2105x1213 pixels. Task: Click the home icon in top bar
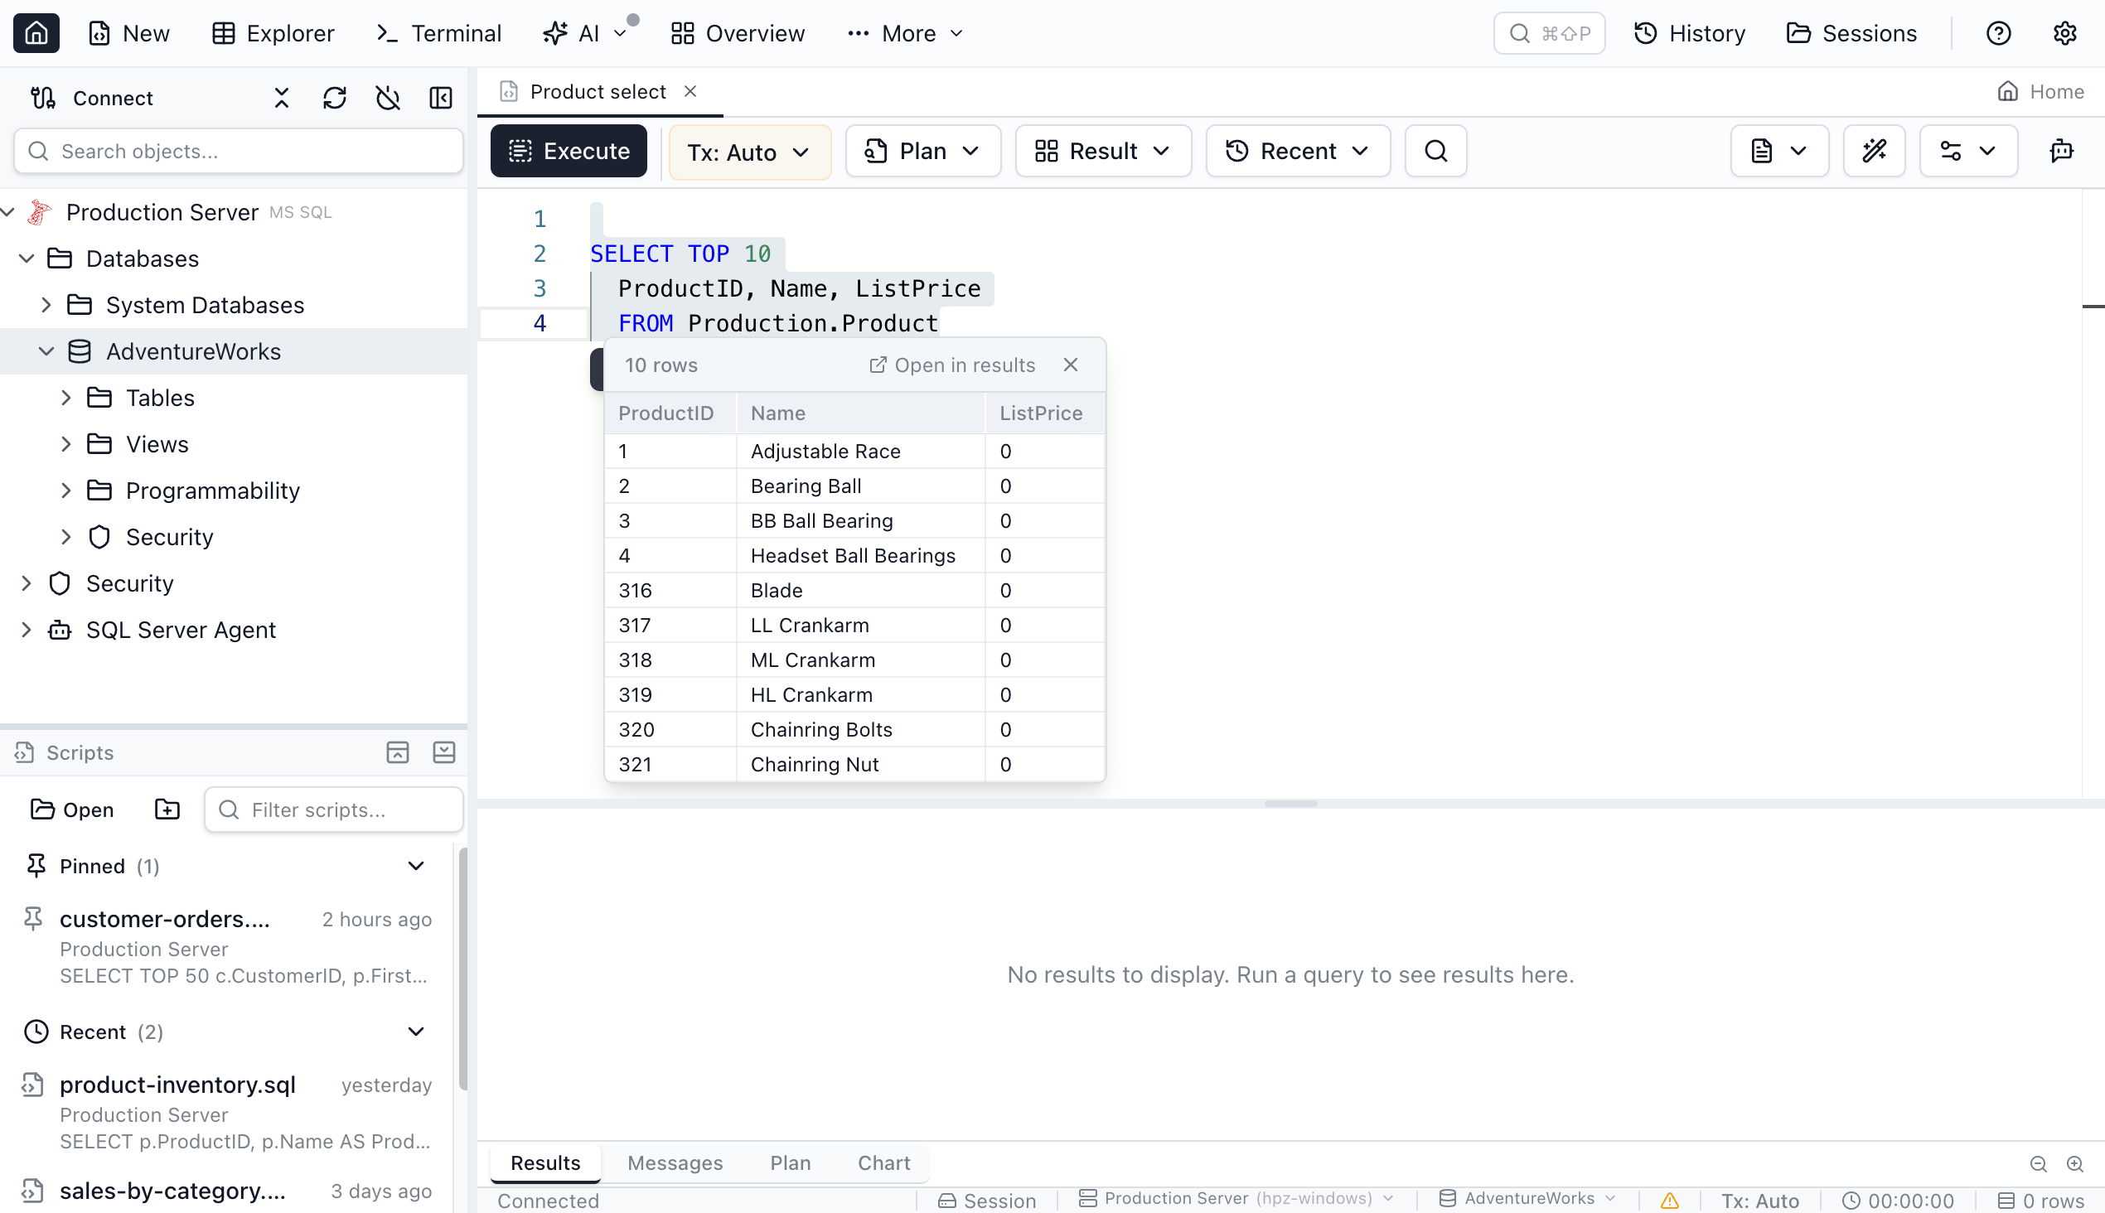[x=36, y=33]
